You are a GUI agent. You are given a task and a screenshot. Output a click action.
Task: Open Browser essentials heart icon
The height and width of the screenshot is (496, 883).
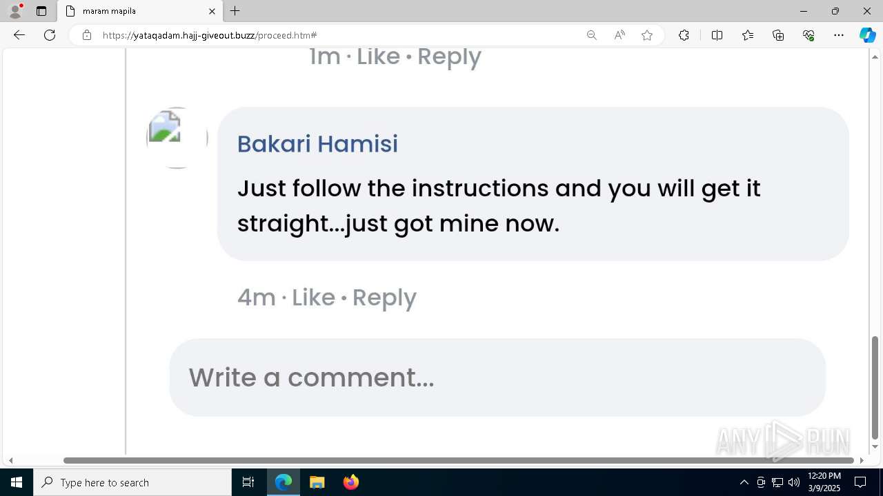point(808,35)
